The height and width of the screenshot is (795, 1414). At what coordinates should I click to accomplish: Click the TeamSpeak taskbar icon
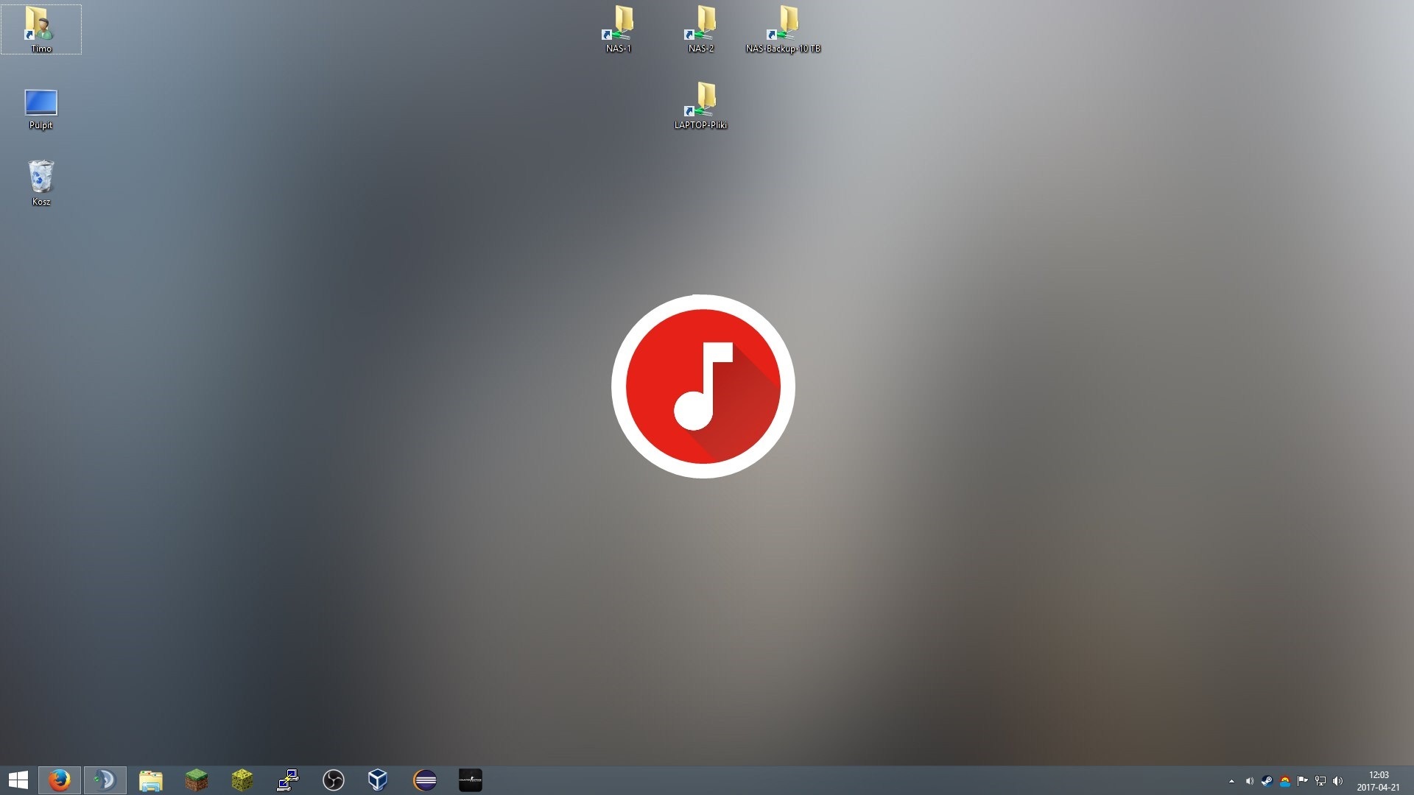click(x=105, y=780)
